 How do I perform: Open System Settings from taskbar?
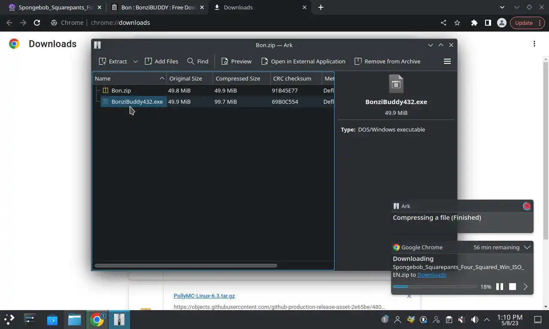tap(30, 319)
